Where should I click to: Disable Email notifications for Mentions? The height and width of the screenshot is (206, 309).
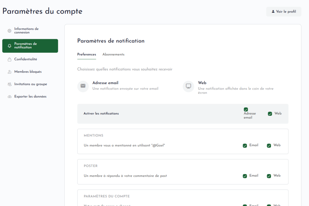pos(245,146)
